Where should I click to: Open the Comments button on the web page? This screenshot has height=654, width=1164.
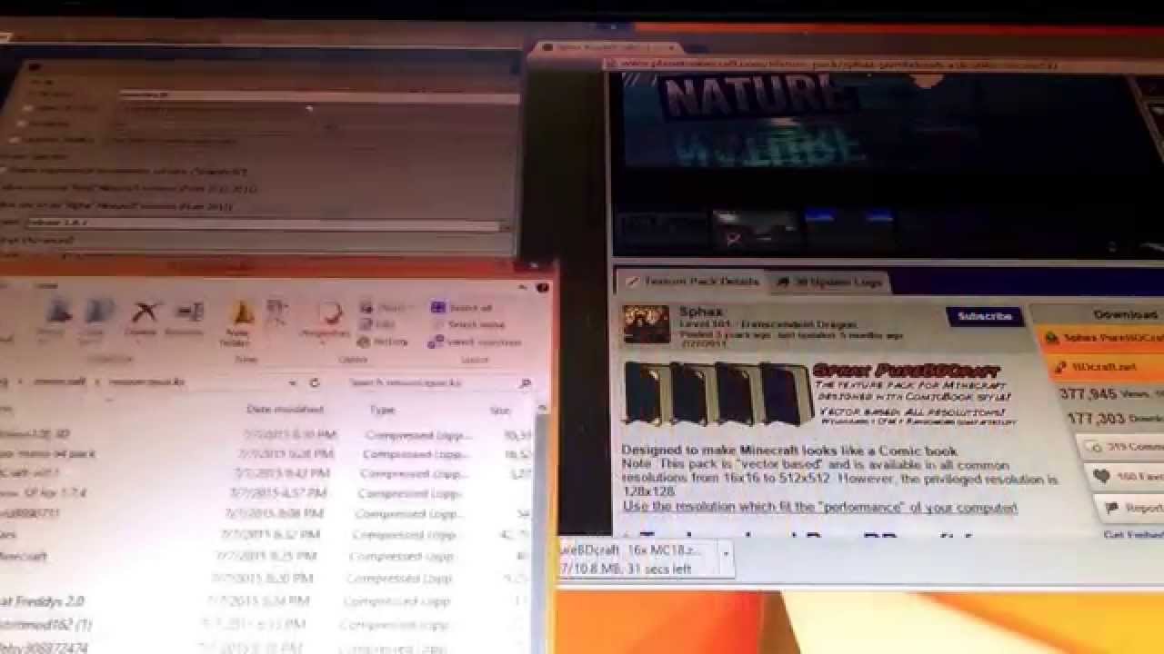1120,447
